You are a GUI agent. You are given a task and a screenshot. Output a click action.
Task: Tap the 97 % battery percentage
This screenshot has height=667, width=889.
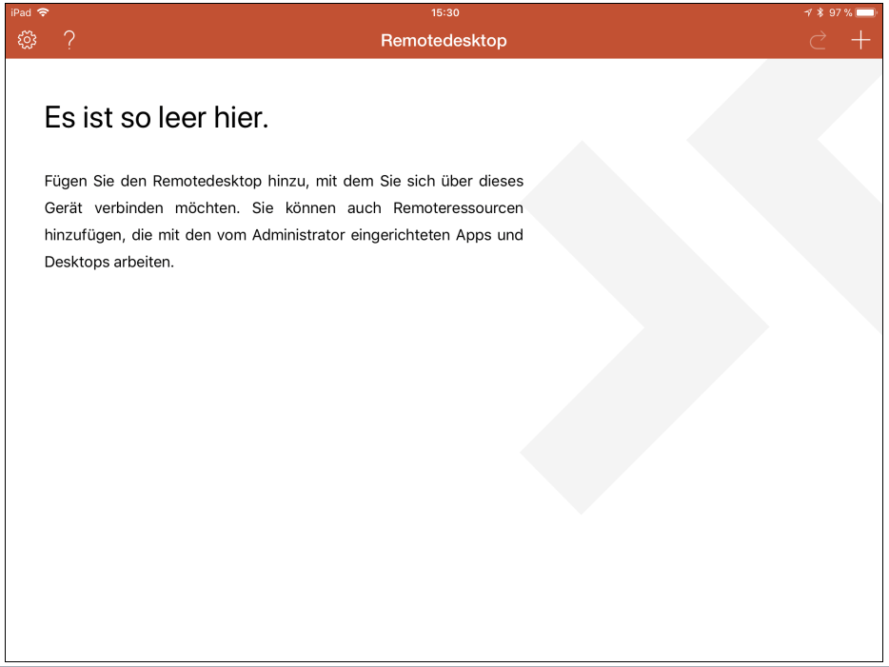(x=840, y=12)
